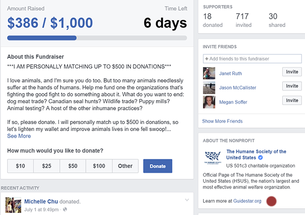Choose the $100 donation option
Image resolution: width=305 pixels, height=215 pixels.
pos(99,166)
